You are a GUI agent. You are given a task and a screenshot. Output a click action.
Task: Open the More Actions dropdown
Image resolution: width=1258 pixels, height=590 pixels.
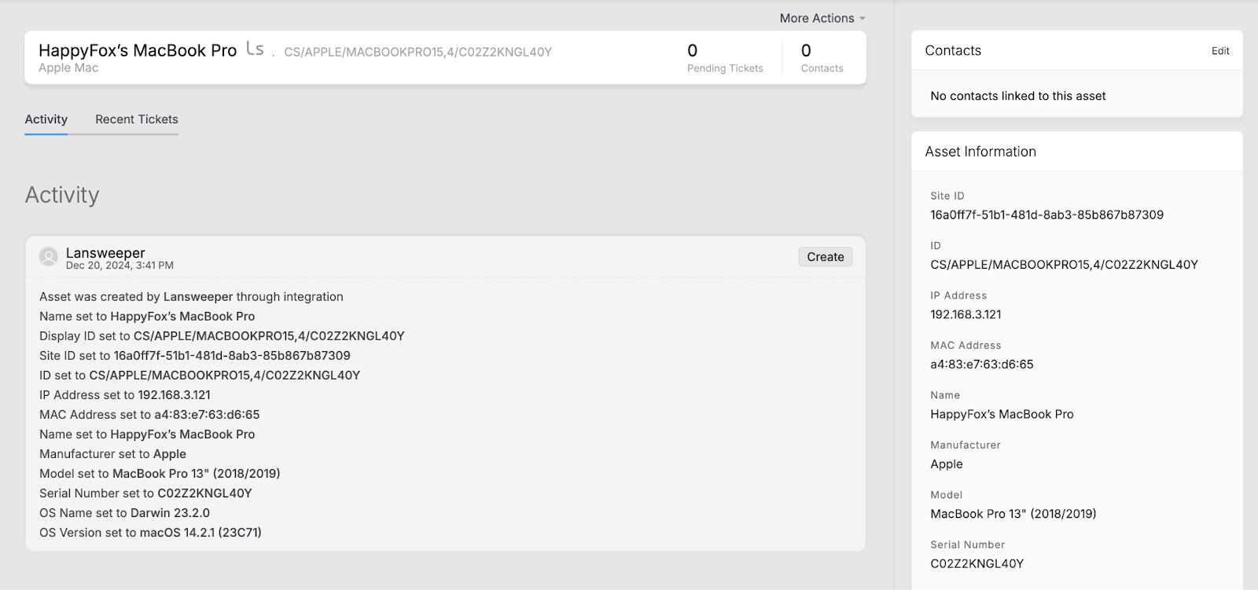pyautogui.click(x=822, y=18)
